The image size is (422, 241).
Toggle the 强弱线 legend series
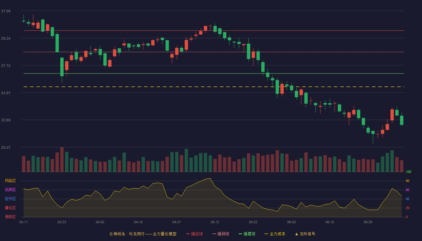221,234
